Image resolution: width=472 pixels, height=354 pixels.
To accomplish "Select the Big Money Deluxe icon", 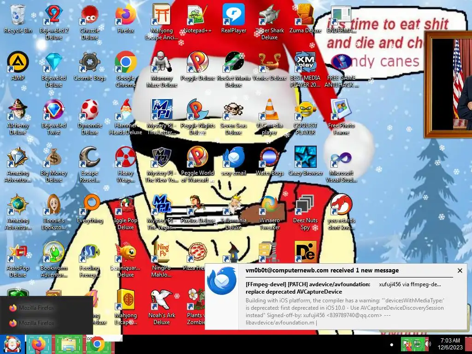I will click(x=53, y=165).
